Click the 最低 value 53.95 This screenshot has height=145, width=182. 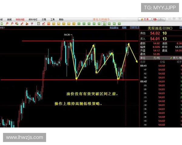[157, 54]
